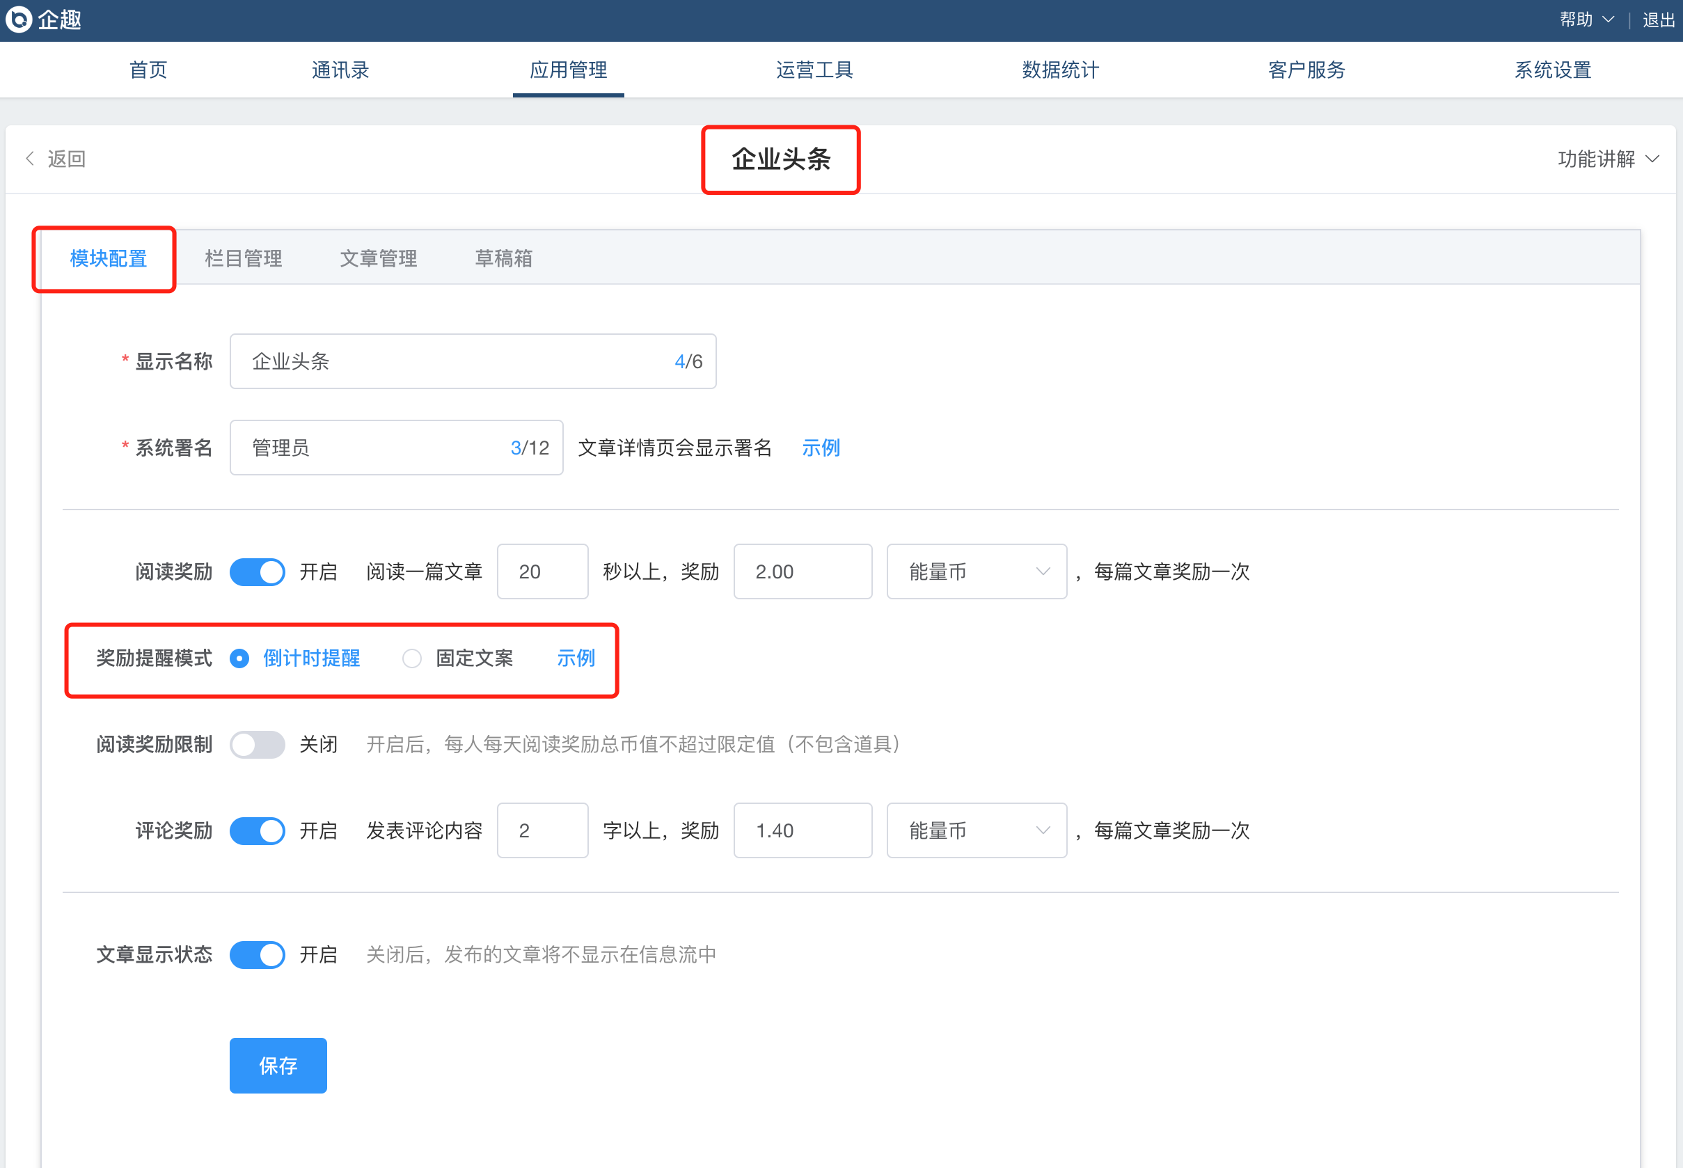Go to 数据统计 in the top navigation
Image resolution: width=1683 pixels, height=1168 pixels.
coord(1060,70)
